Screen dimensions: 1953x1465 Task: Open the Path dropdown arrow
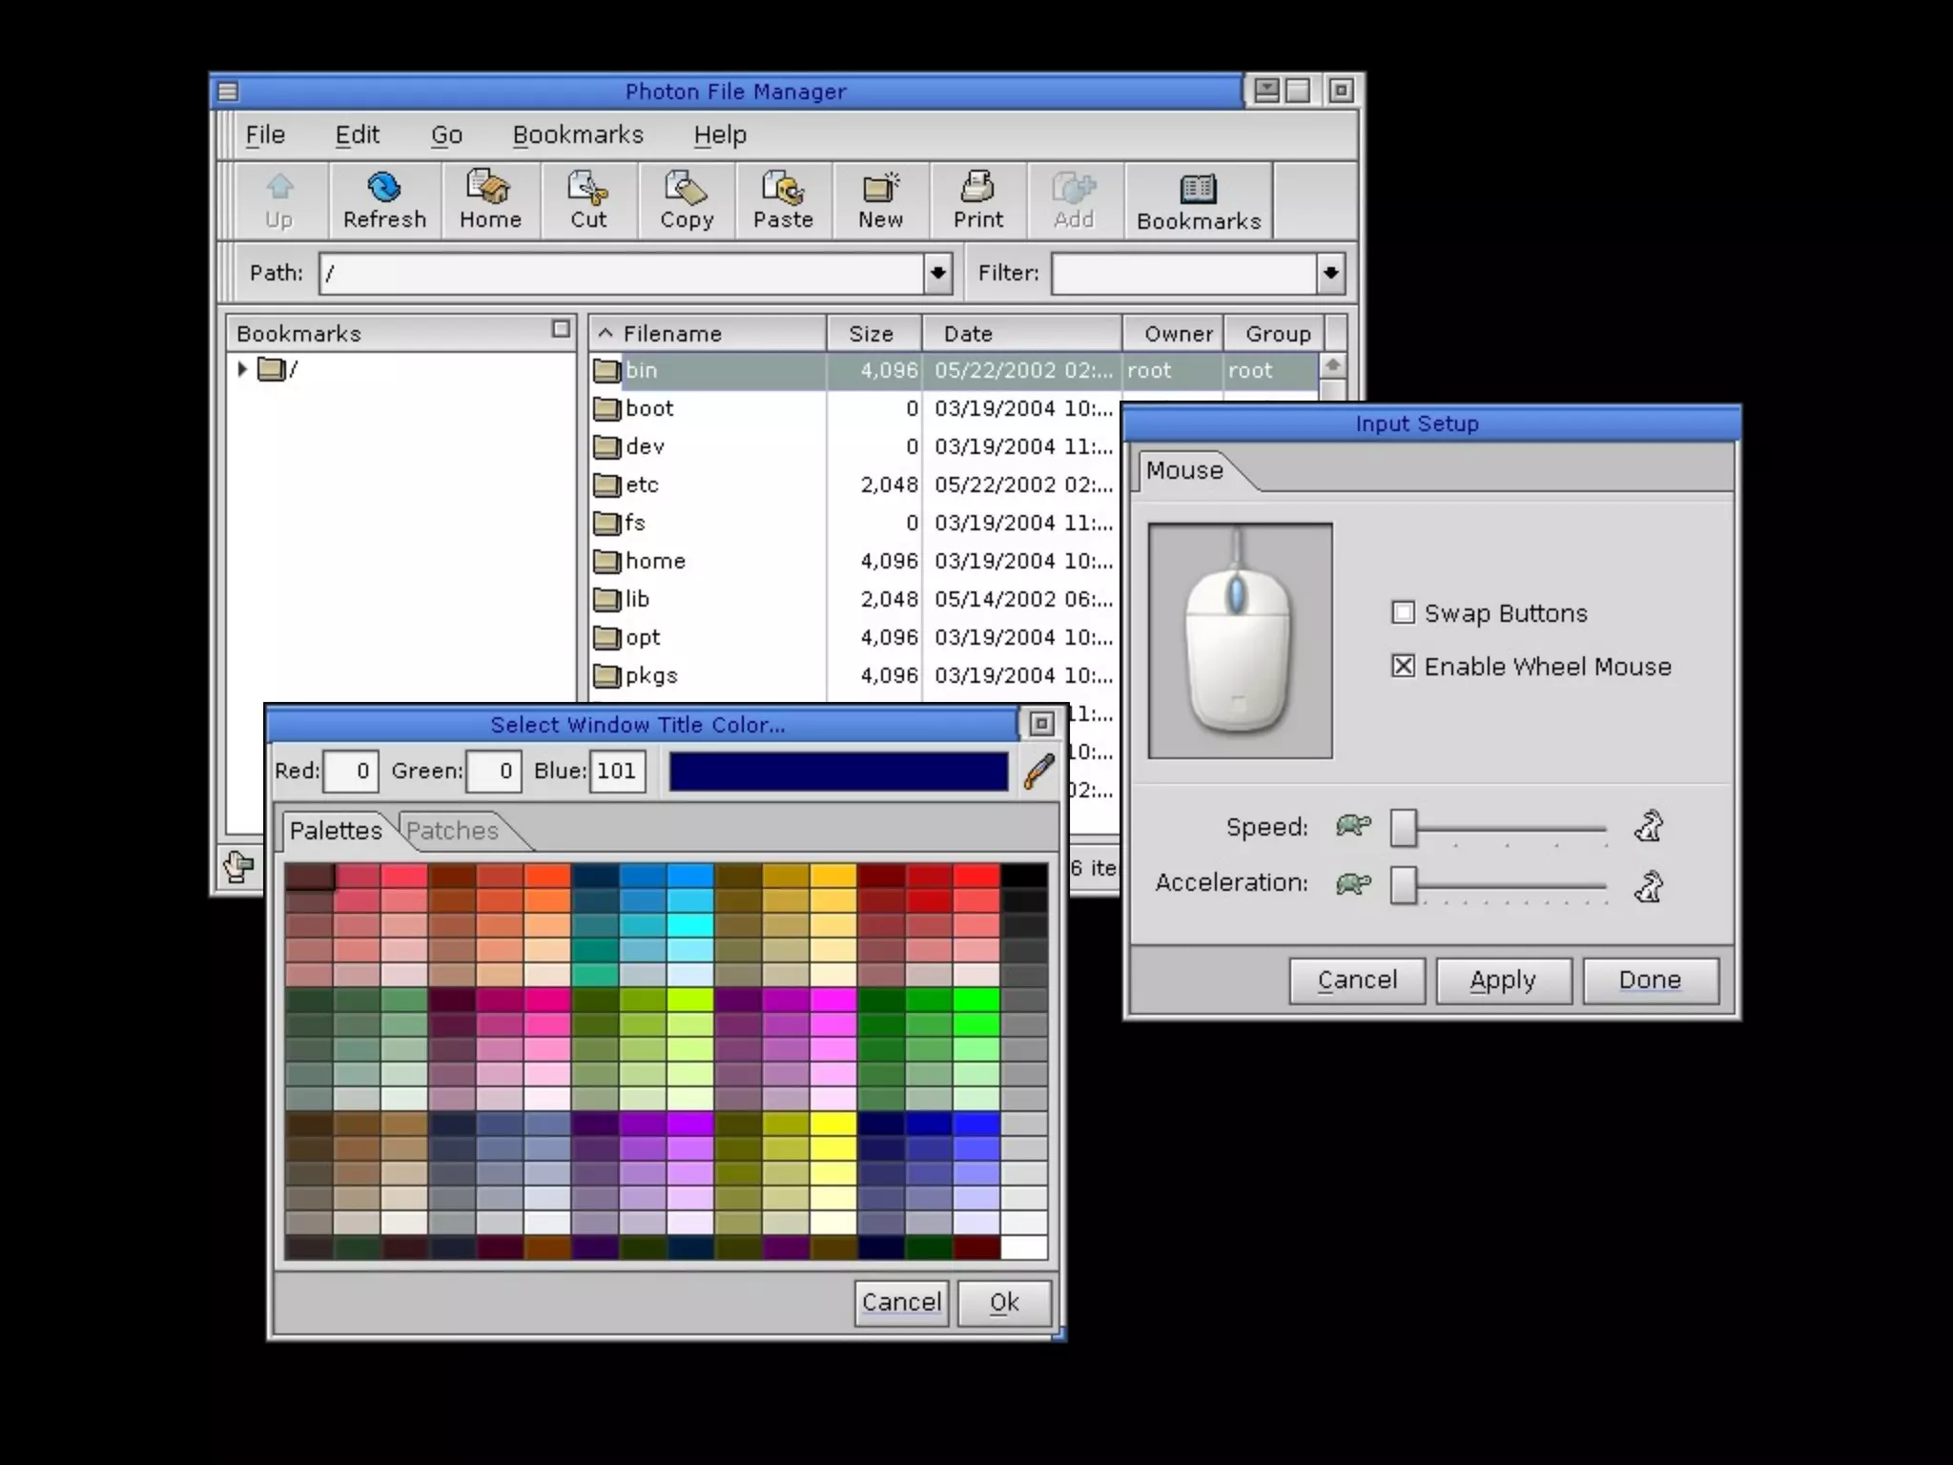click(x=937, y=274)
